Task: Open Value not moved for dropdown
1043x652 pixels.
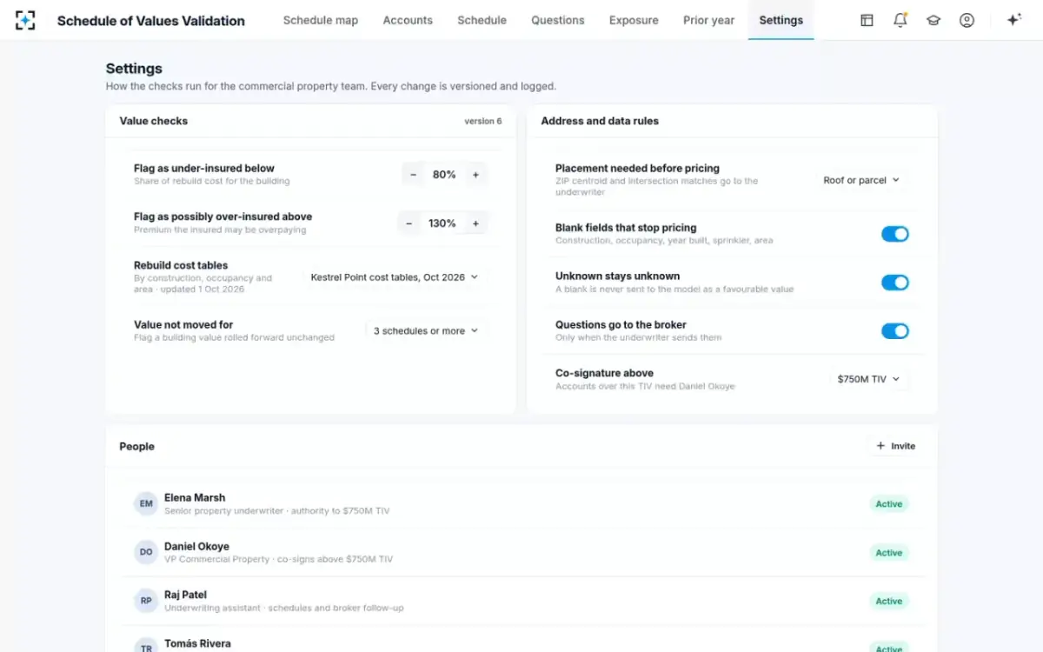Action: click(x=426, y=331)
